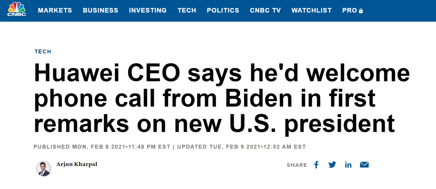Screen dimensions: 436x189
Task: Navigate to the Politics section
Action: click(x=223, y=10)
